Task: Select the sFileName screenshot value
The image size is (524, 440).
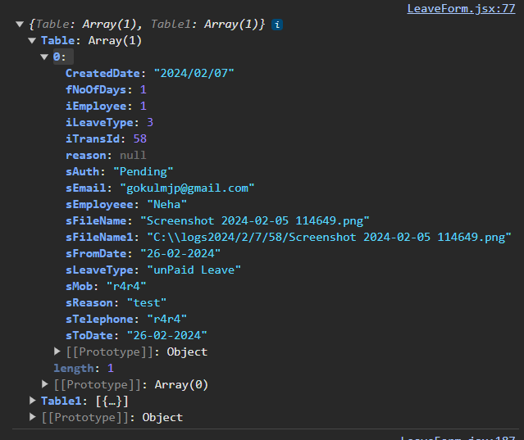Action: [x=254, y=220]
